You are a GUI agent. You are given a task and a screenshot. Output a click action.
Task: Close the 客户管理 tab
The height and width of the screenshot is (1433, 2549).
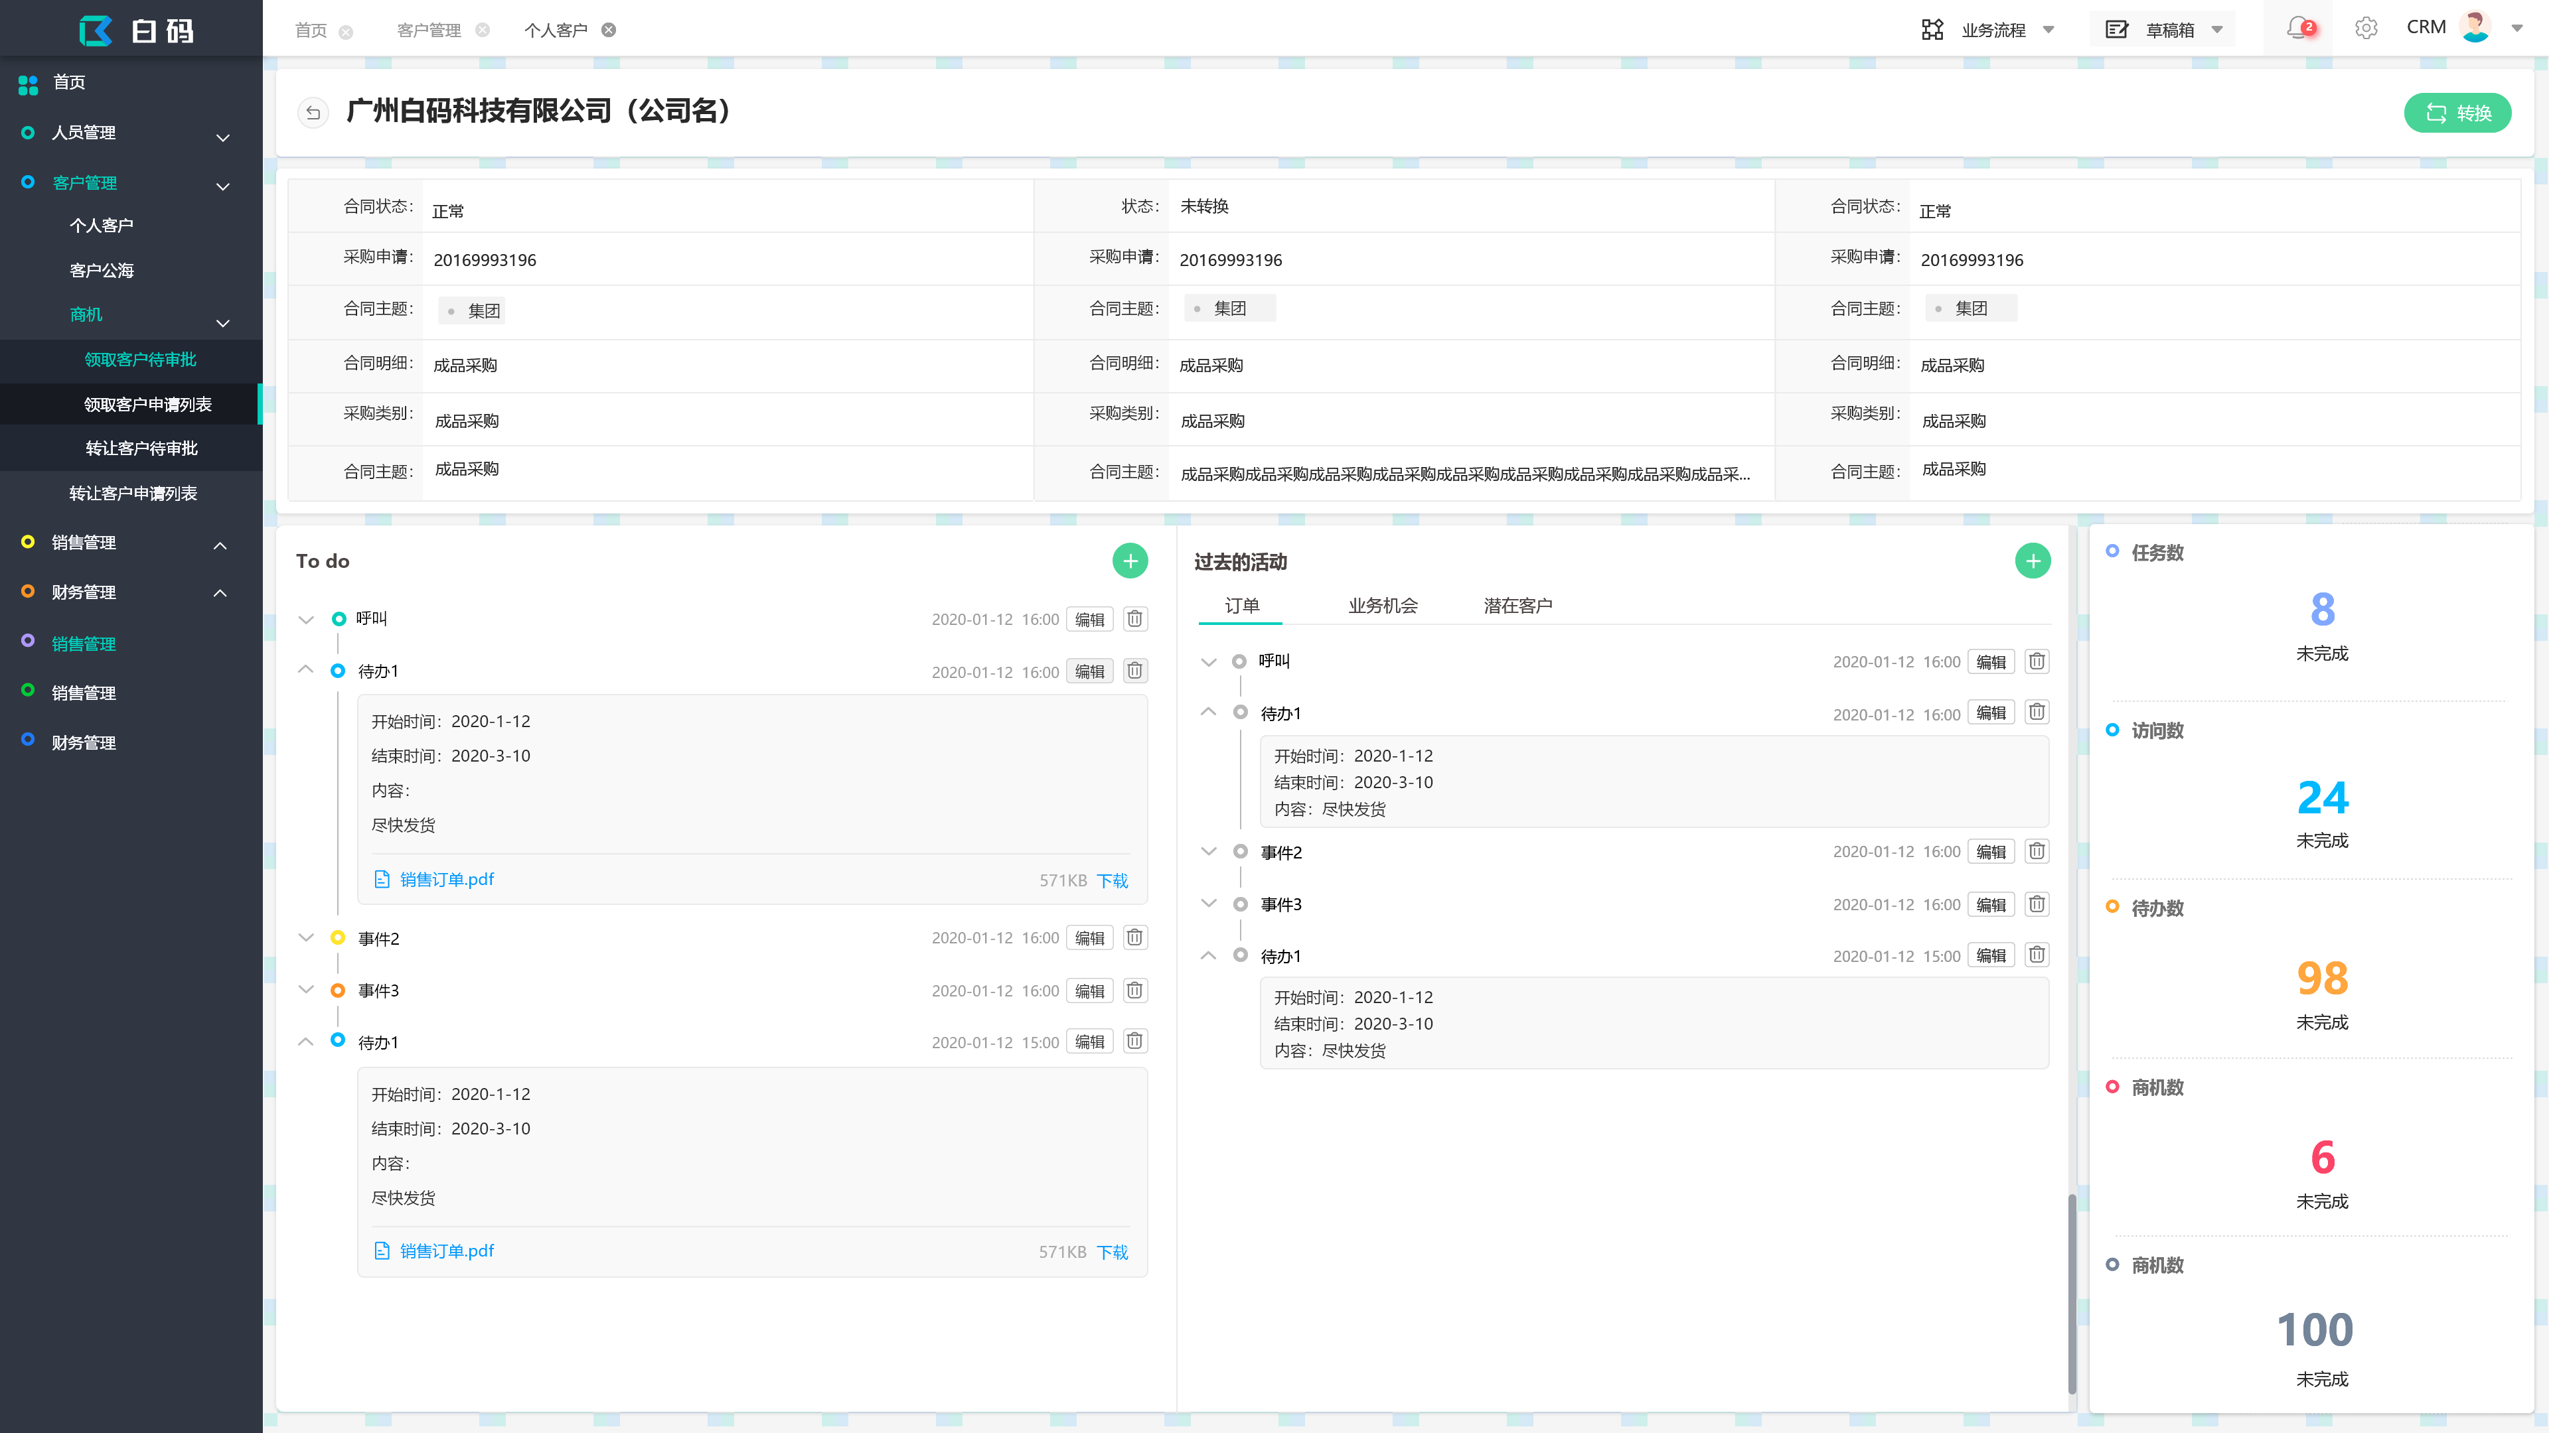pyautogui.click(x=482, y=30)
